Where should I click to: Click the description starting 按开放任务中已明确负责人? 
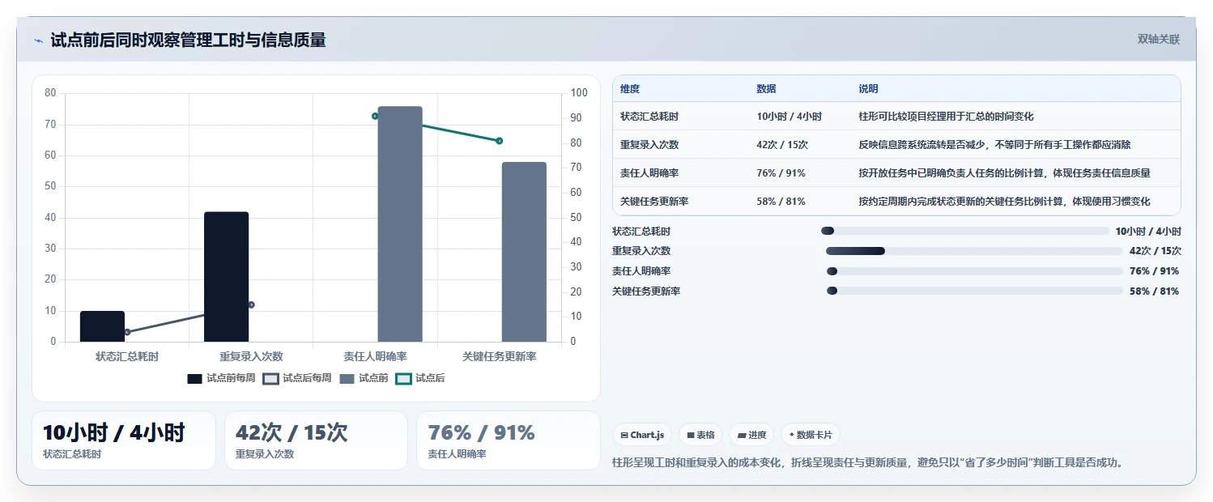pyautogui.click(x=1004, y=173)
